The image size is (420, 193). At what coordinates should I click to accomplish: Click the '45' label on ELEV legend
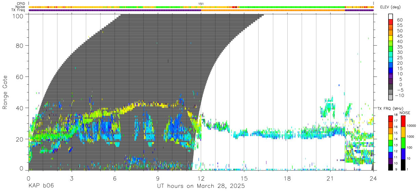click(x=399, y=36)
